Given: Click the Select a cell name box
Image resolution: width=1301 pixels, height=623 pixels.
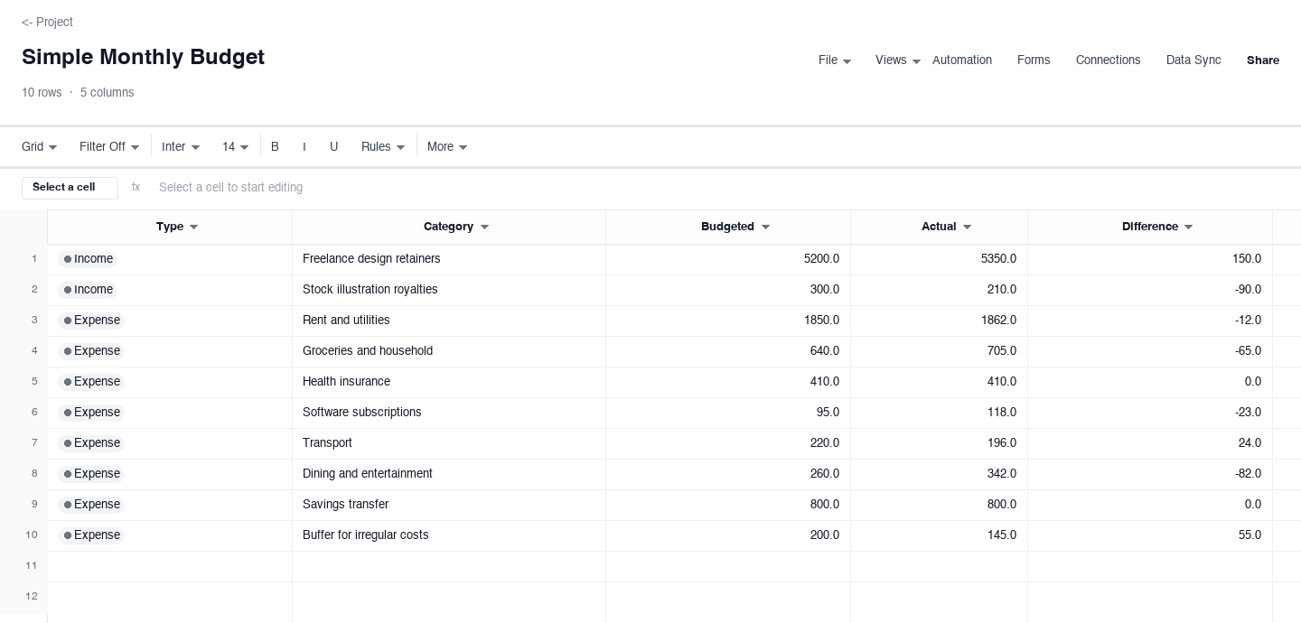Looking at the screenshot, I should click(x=70, y=188).
